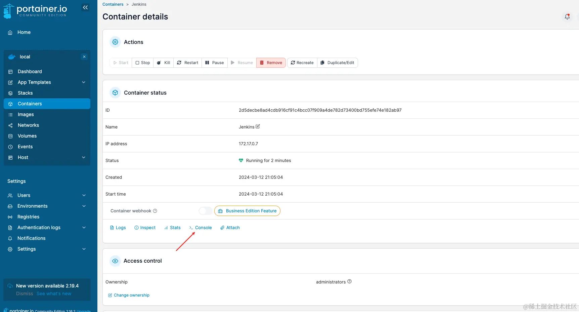Click the container ID value
The width and height of the screenshot is (579, 312).
[320, 110]
